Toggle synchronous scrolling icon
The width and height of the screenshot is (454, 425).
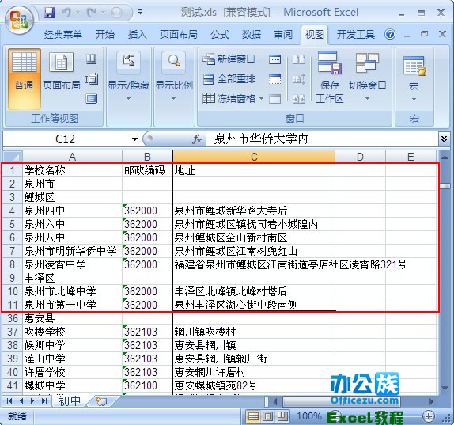(x=299, y=79)
